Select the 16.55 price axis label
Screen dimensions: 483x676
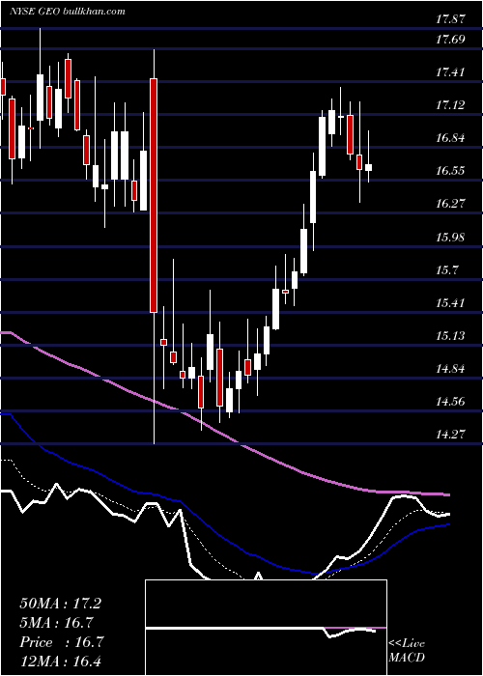pyautogui.click(x=450, y=171)
